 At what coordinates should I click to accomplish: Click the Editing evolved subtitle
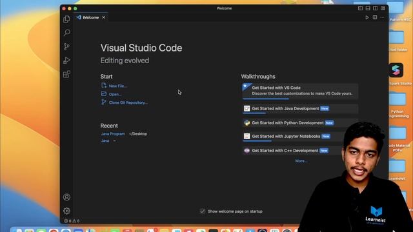point(125,61)
